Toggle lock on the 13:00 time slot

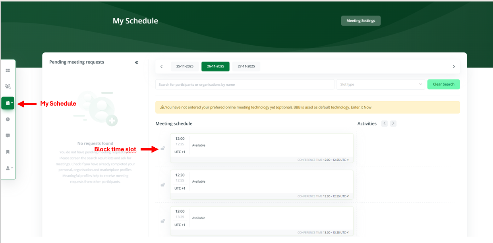click(x=162, y=221)
